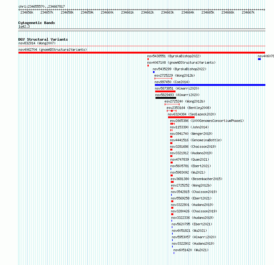
Task: Click the 234656k ruler position label
Action: click(x=27, y=13)
